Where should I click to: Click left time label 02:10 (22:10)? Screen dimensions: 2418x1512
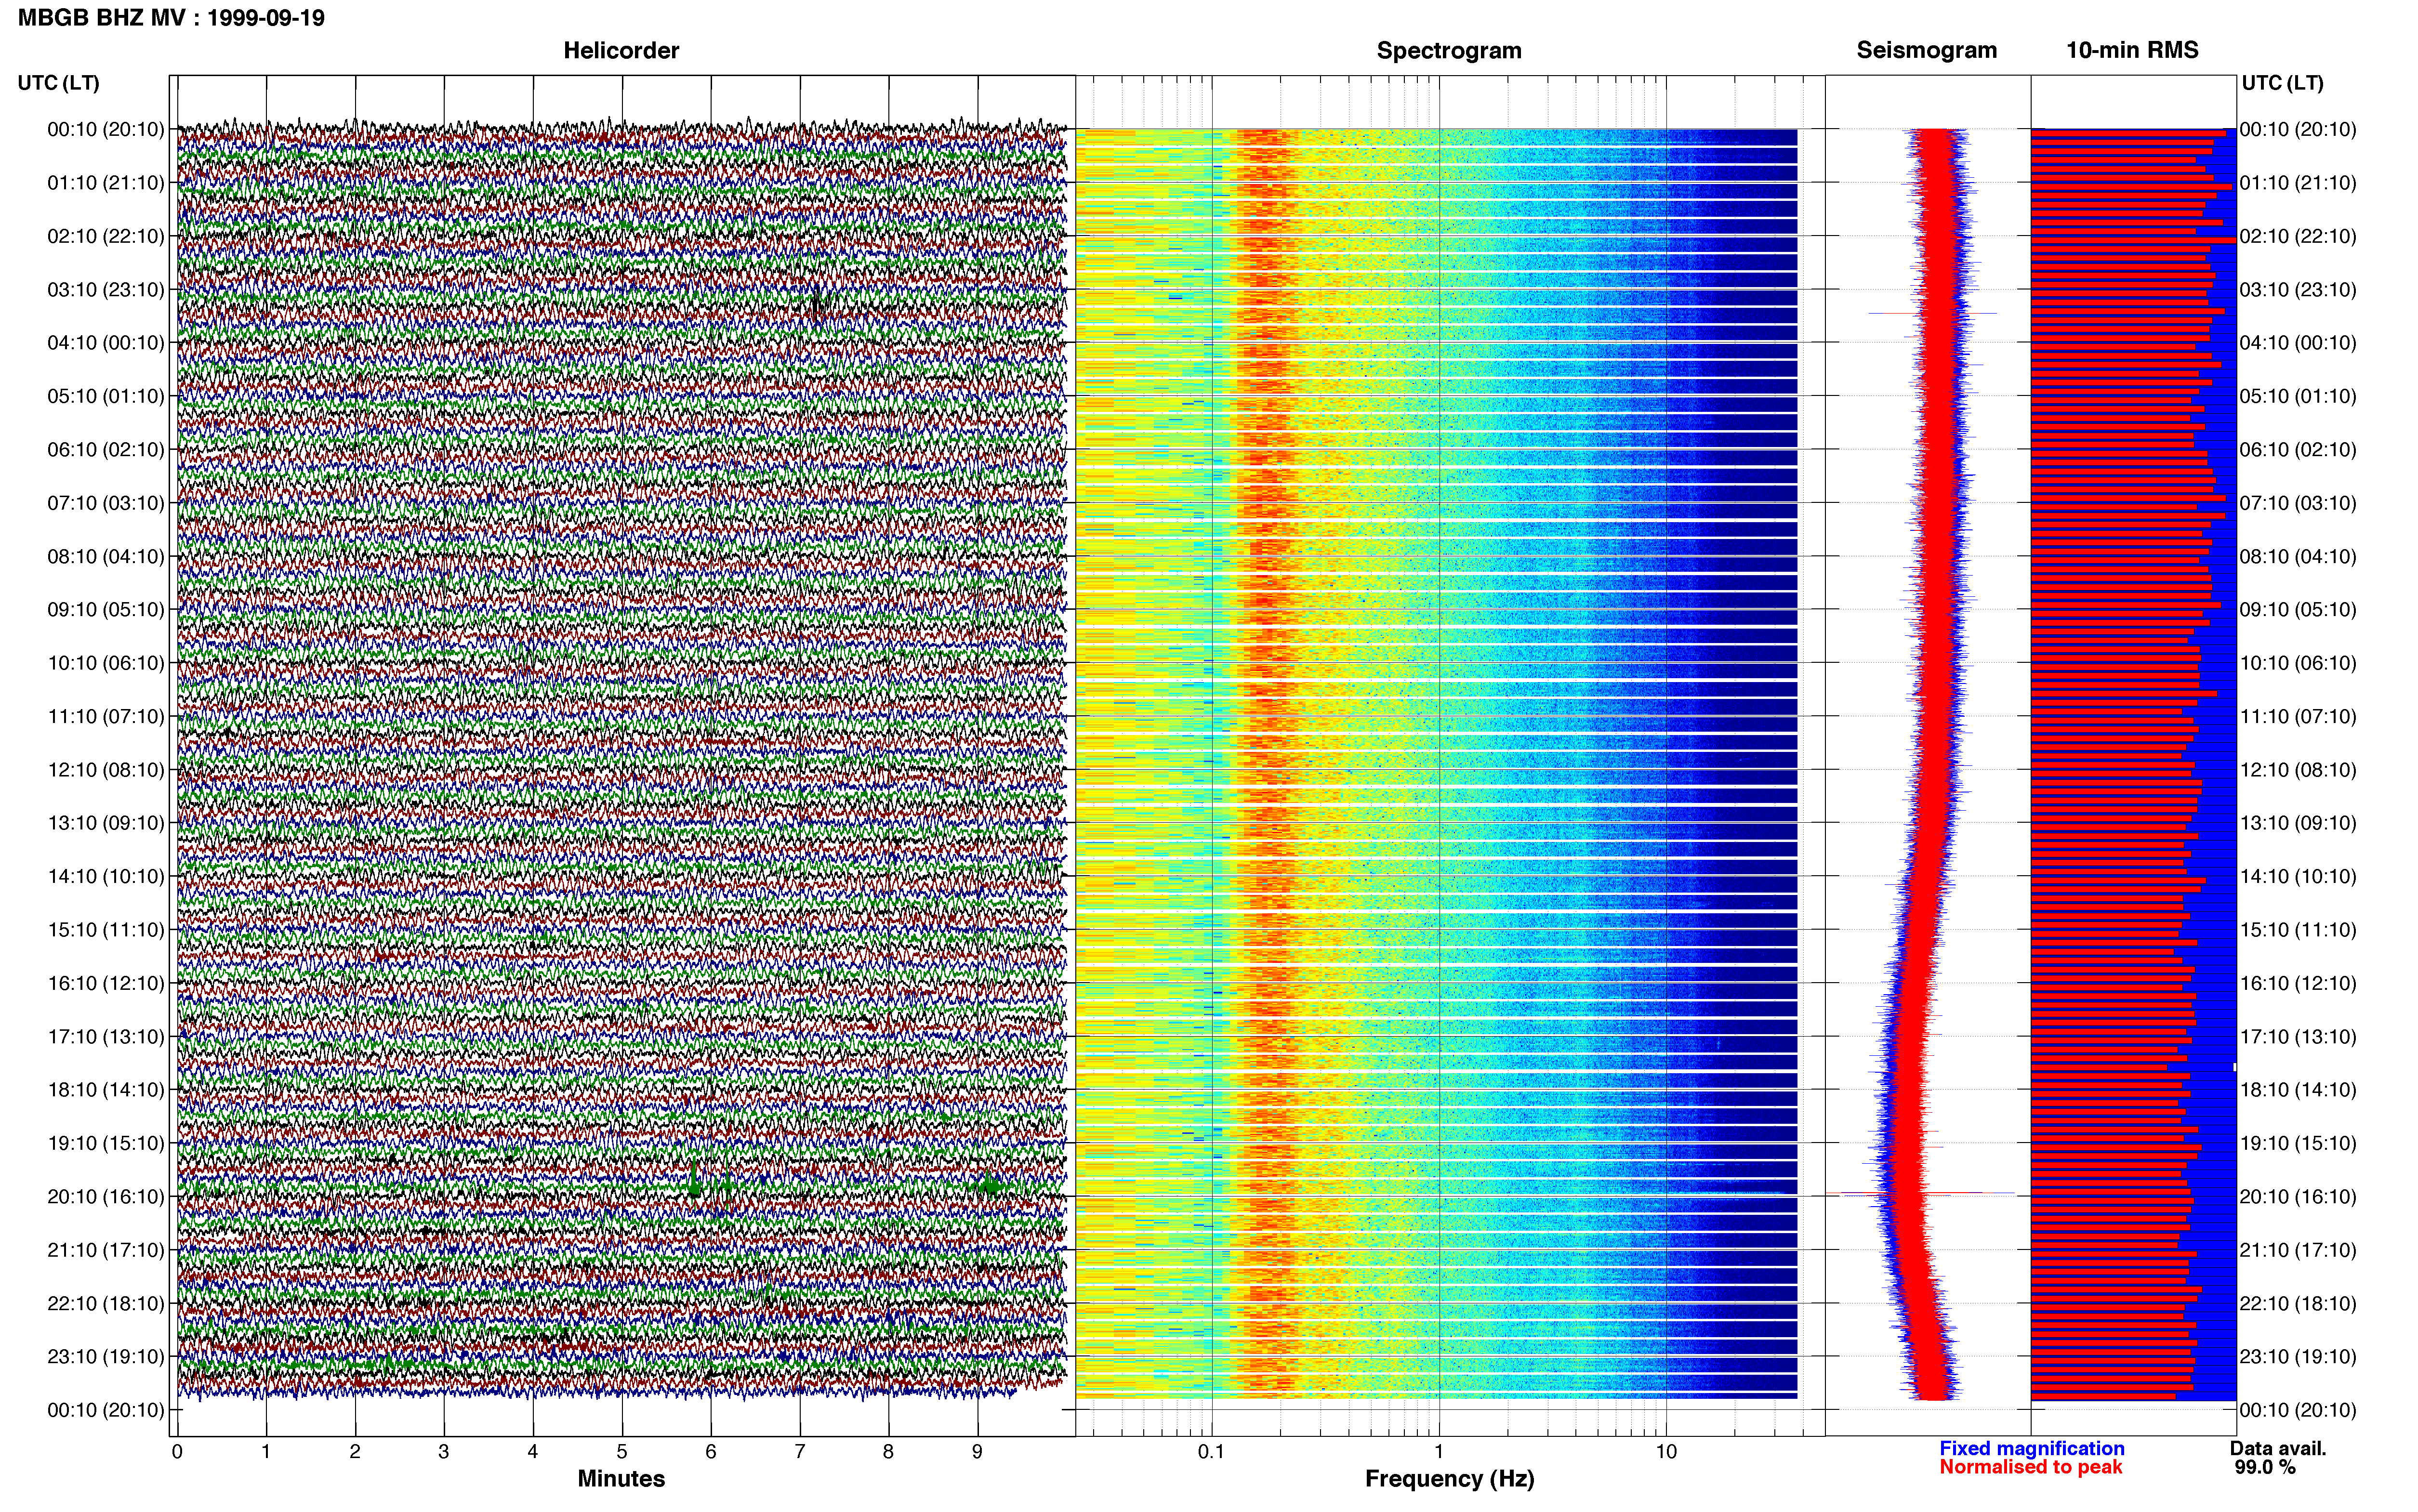click(x=106, y=236)
